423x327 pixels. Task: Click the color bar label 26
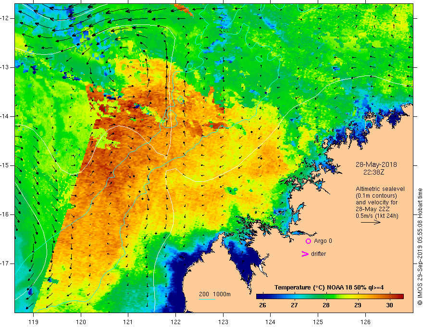pos(262,305)
